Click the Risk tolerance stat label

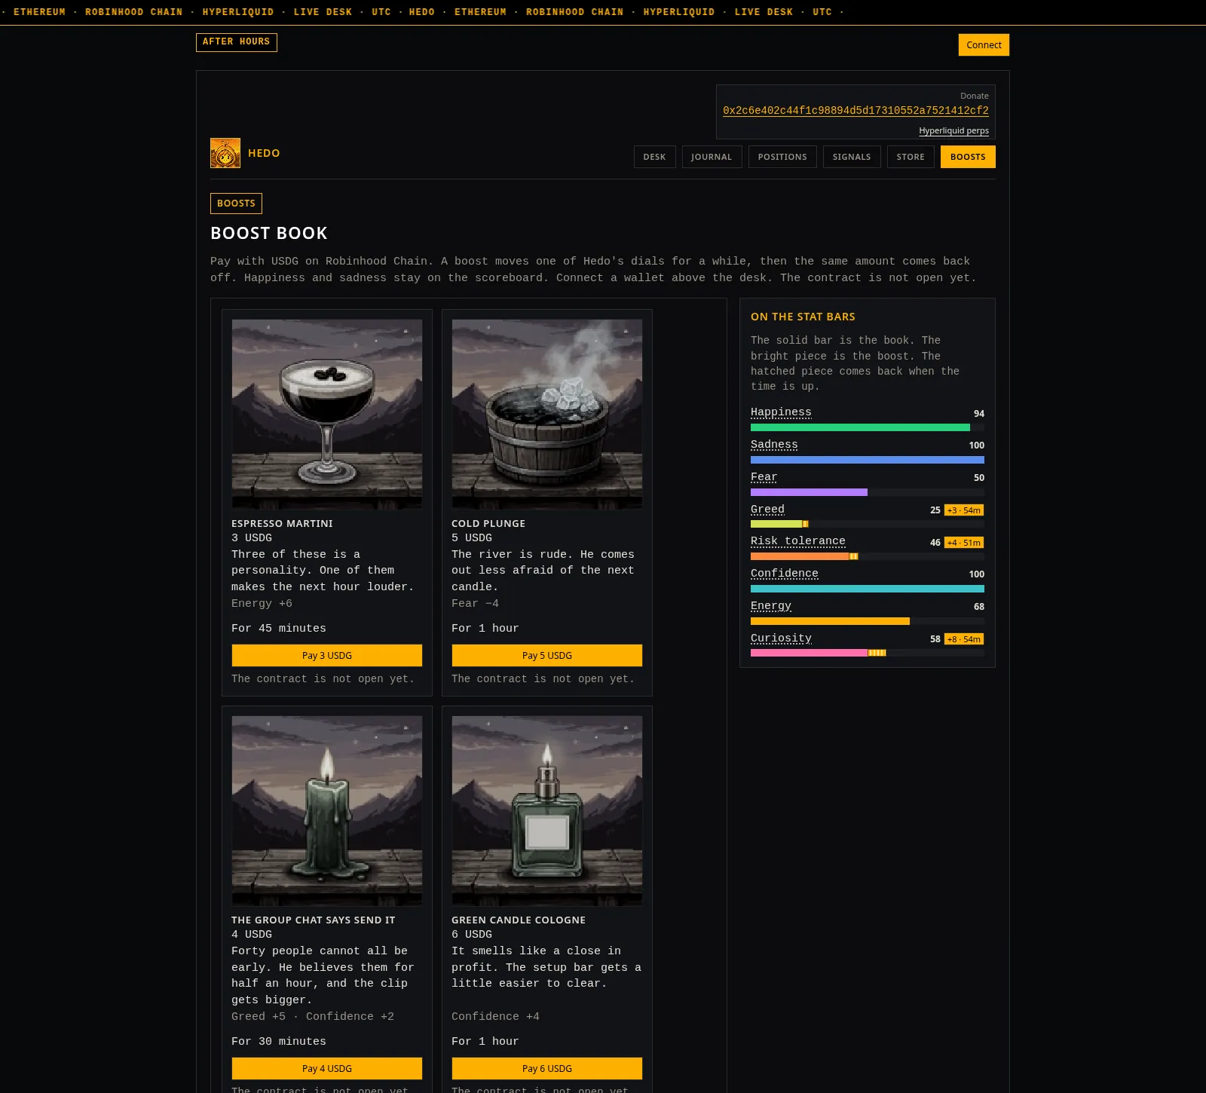pos(798,541)
